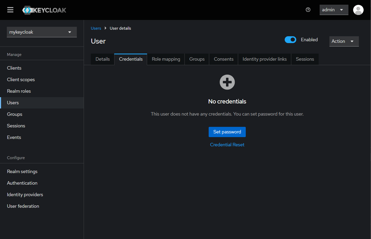Image resolution: width=371 pixels, height=239 pixels.
Task: Click the plus icon above No credentials
Action: (227, 82)
